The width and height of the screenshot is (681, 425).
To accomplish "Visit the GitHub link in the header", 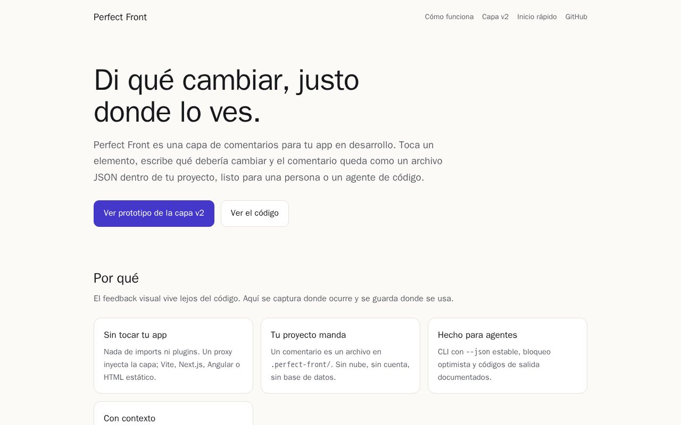I will point(576,17).
